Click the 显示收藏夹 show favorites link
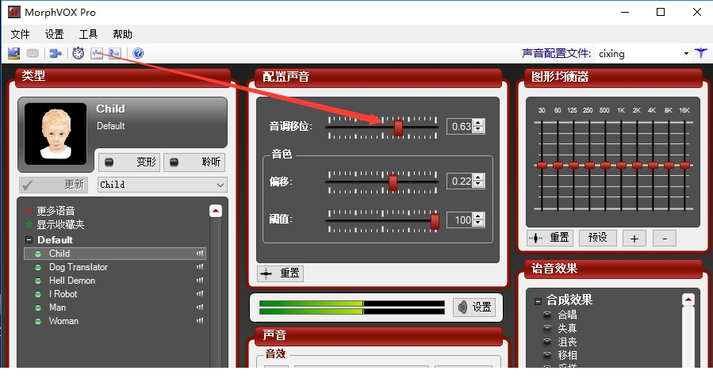713x382 pixels. point(60,224)
